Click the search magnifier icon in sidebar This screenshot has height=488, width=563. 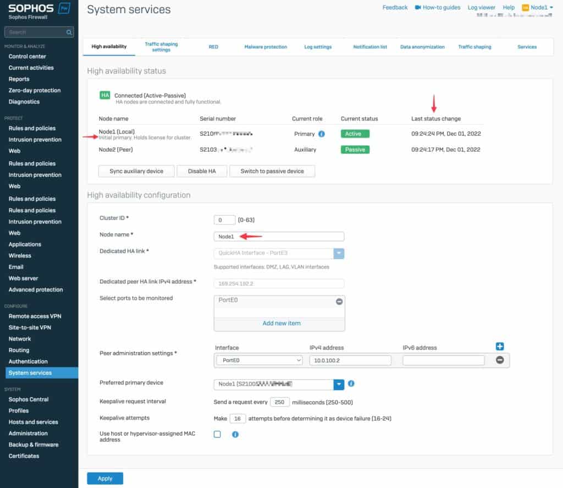(69, 32)
